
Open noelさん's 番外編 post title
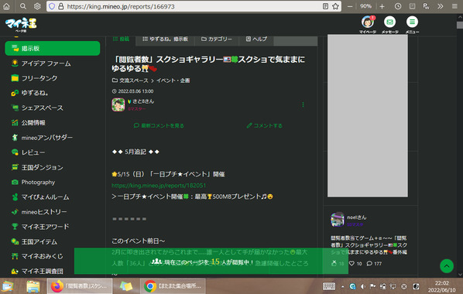pos(369,245)
